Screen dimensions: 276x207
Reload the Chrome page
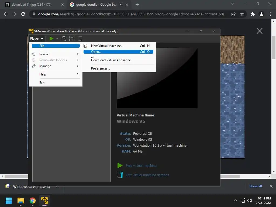click(x=23, y=14)
